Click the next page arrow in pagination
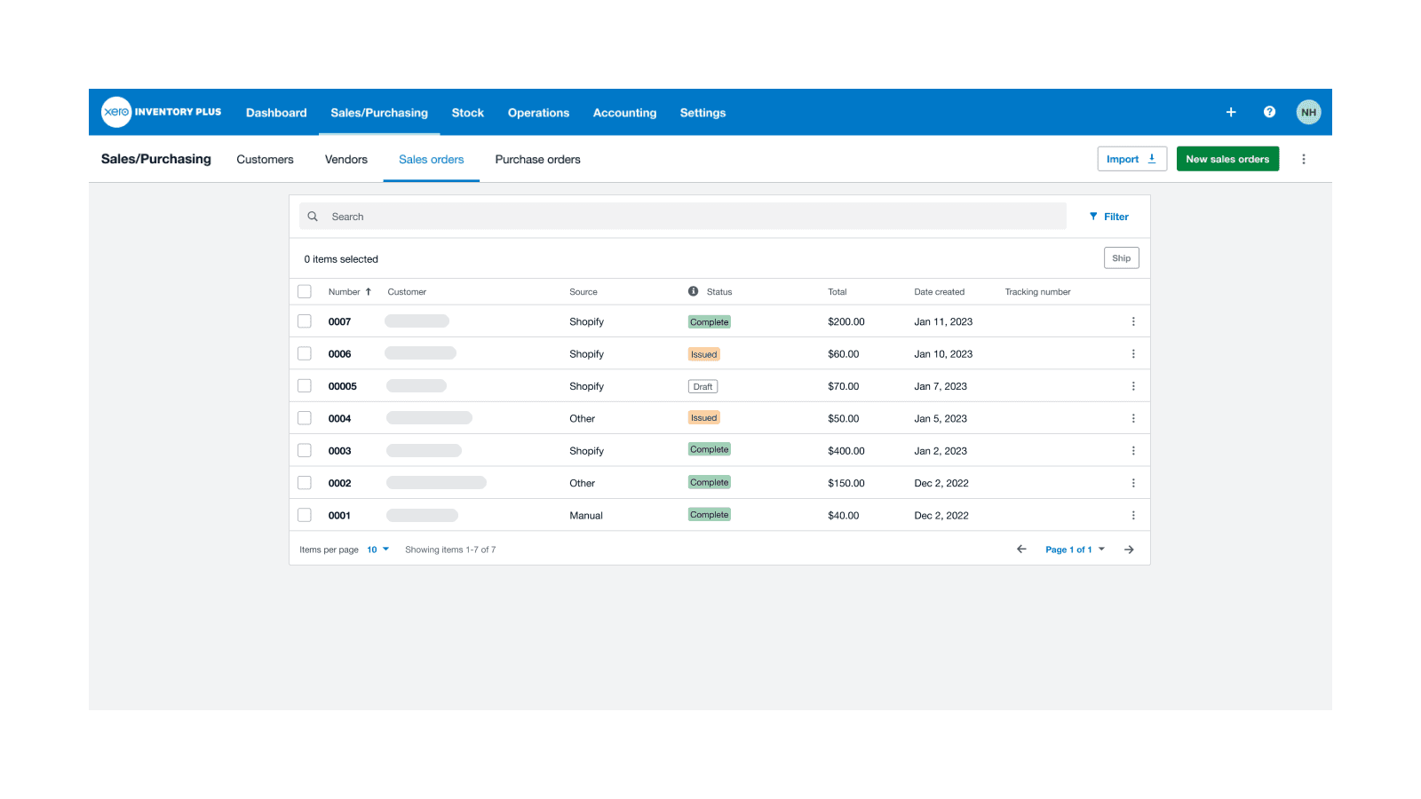The height and width of the screenshot is (799, 1421). click(1129, 549)
